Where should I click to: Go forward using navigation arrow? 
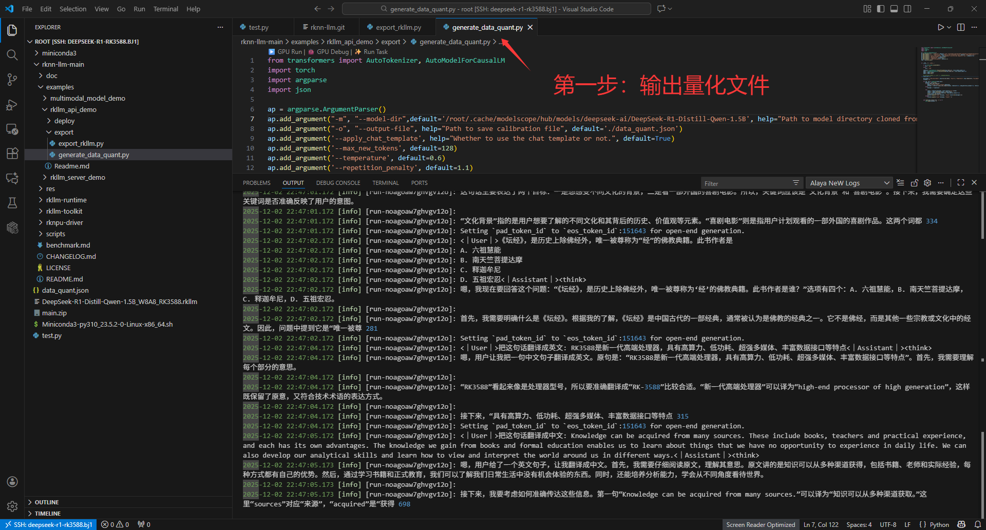pyautogui.click(x=331, y=9)
